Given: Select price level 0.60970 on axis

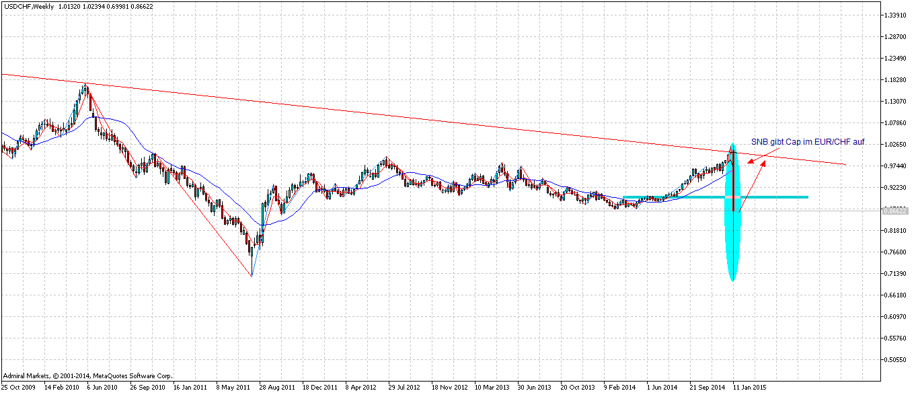Looking at the screenshot, I should 894,316.
